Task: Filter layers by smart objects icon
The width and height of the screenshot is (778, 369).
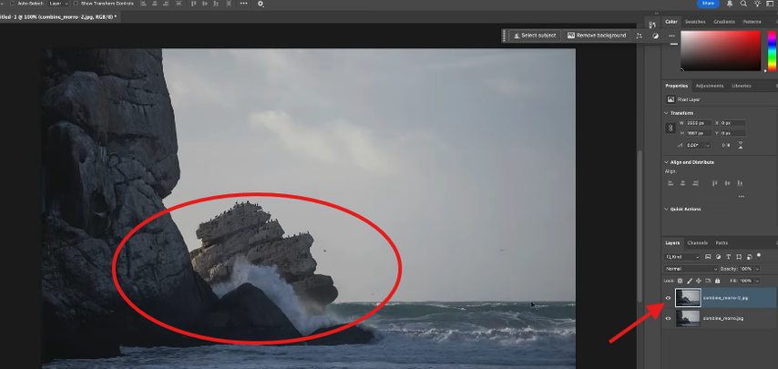Action: coord(749,257)
